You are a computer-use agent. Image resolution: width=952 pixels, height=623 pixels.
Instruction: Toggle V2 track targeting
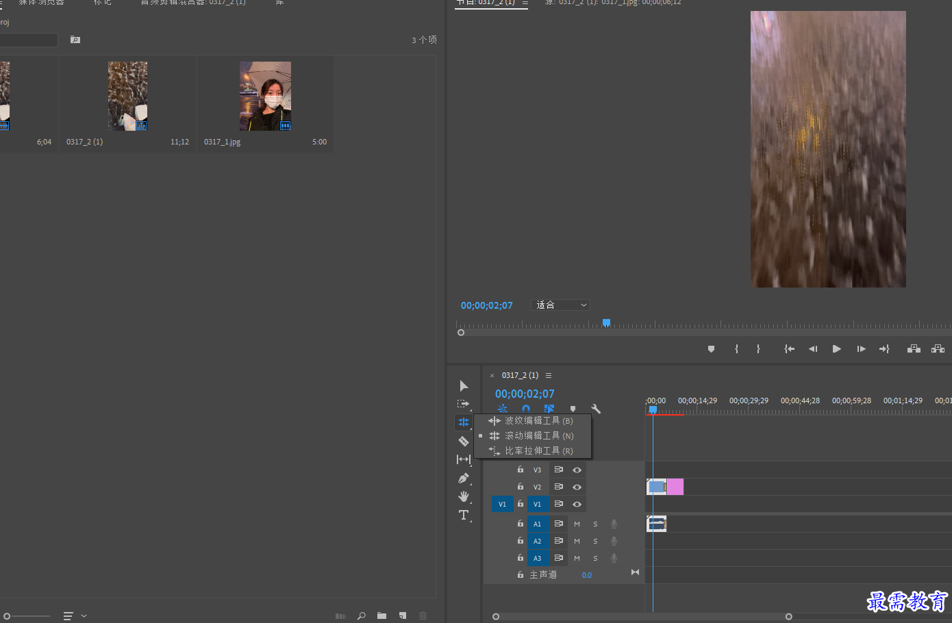(x=538, y=487)
